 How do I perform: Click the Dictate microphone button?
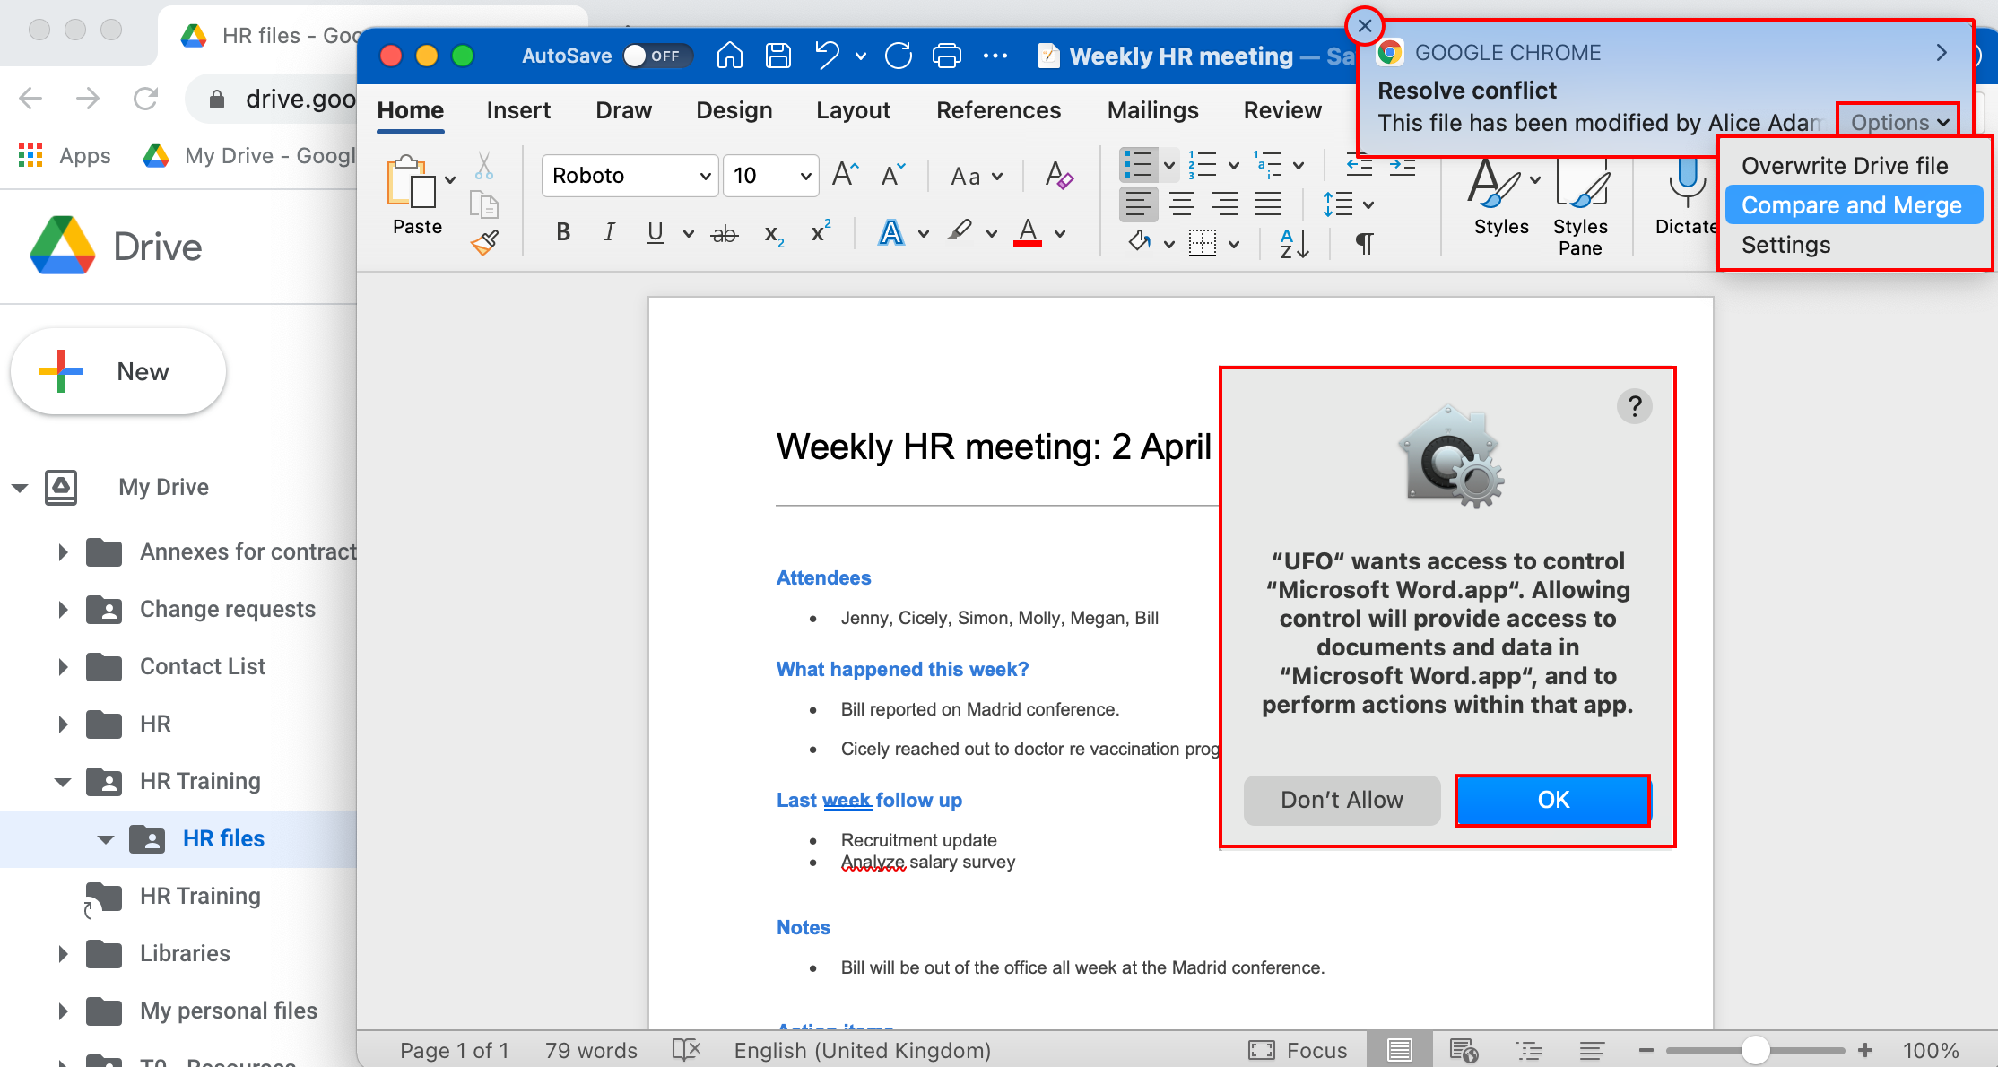point(1686,195)
